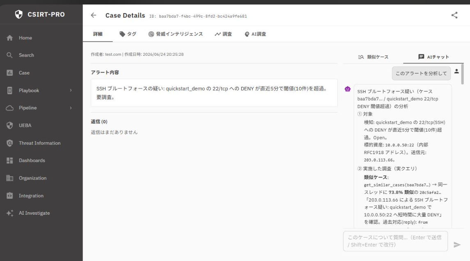Click the UEBA shield icon

pyautogui.click(x=9, y=125)
